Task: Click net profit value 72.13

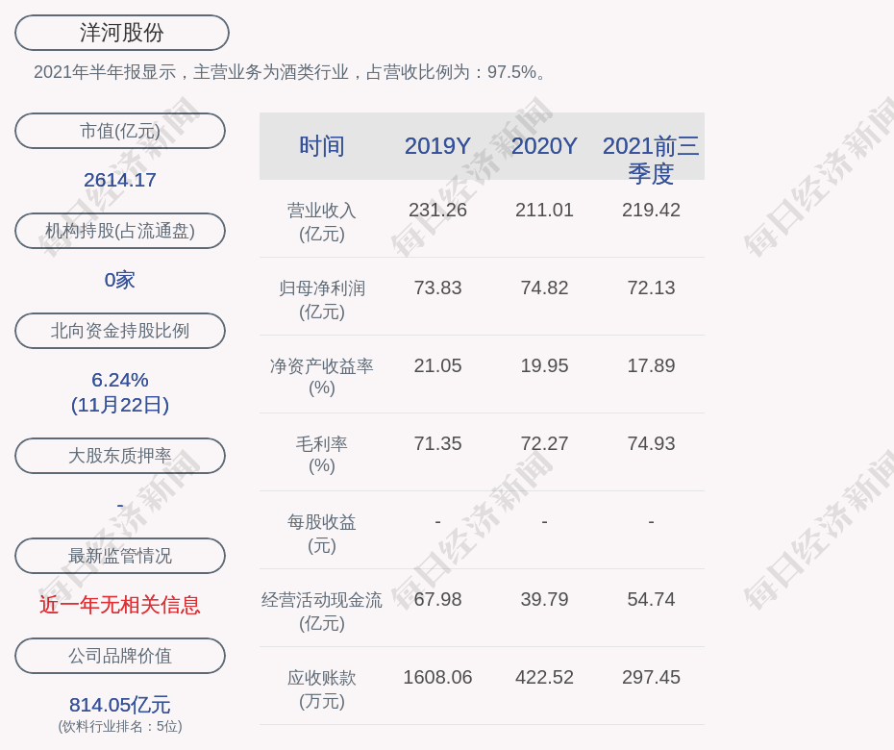Action: (x=651, y=288)
